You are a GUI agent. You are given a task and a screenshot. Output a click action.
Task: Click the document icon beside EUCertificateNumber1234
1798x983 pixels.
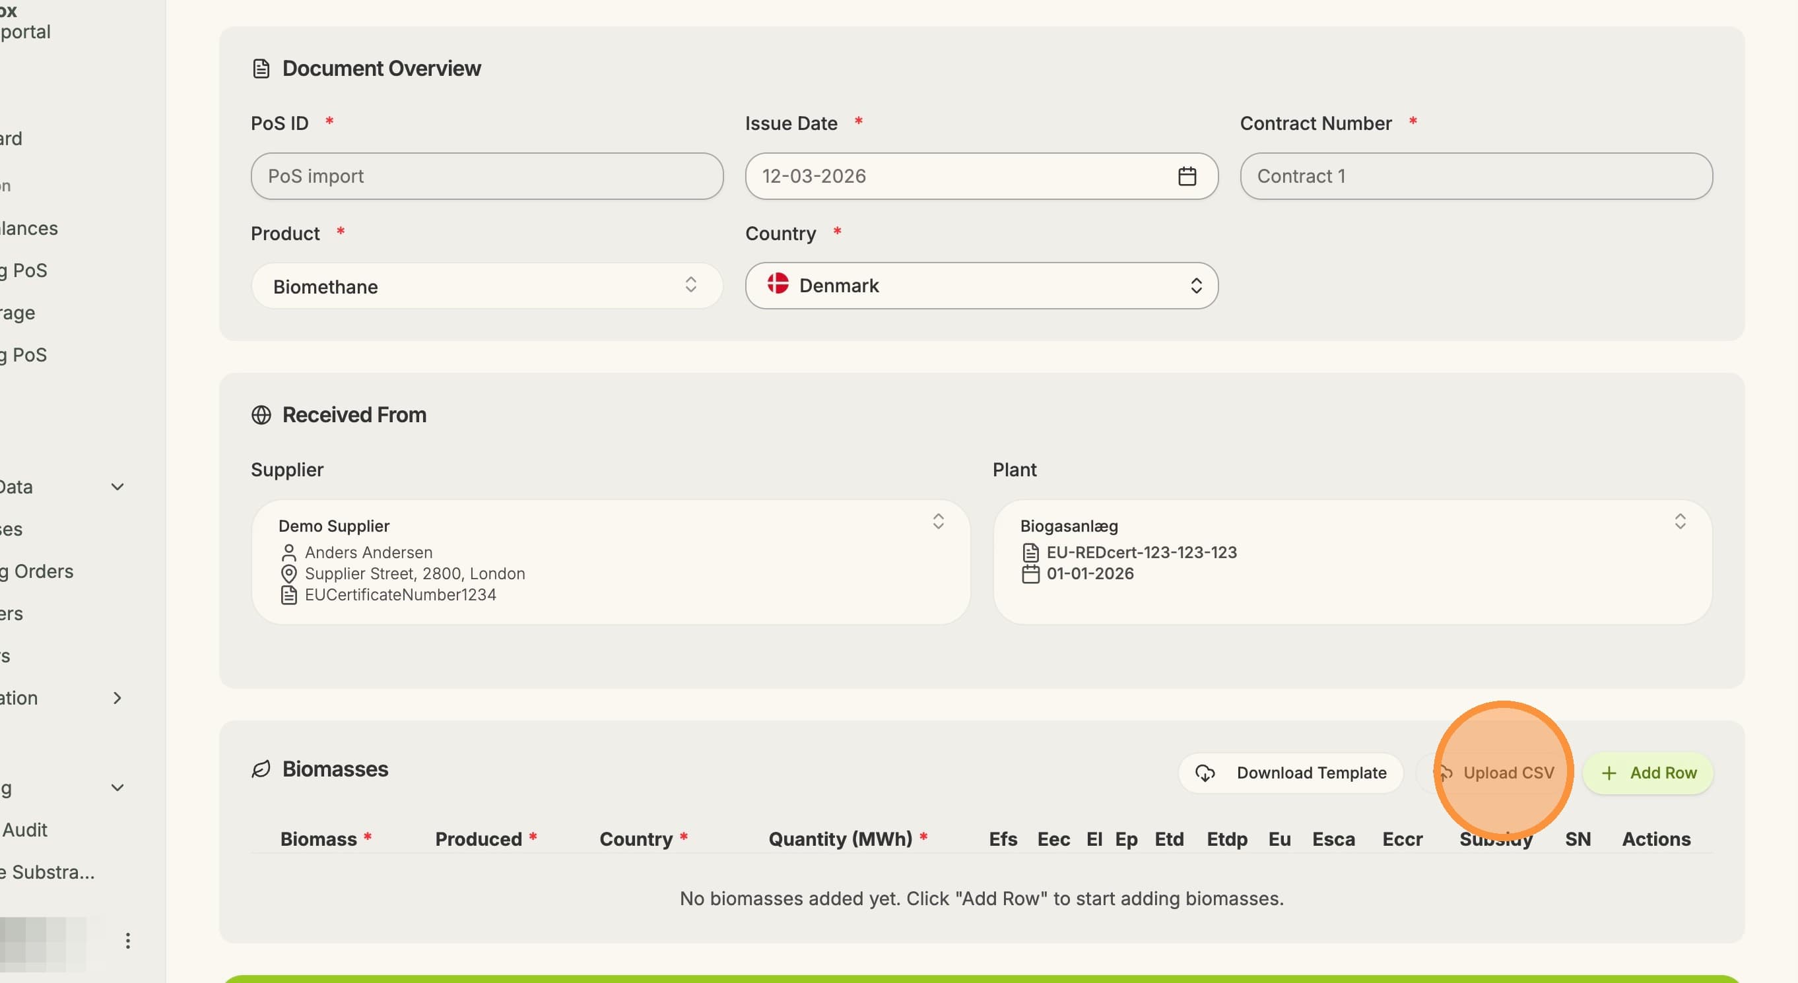coord(288,595)
